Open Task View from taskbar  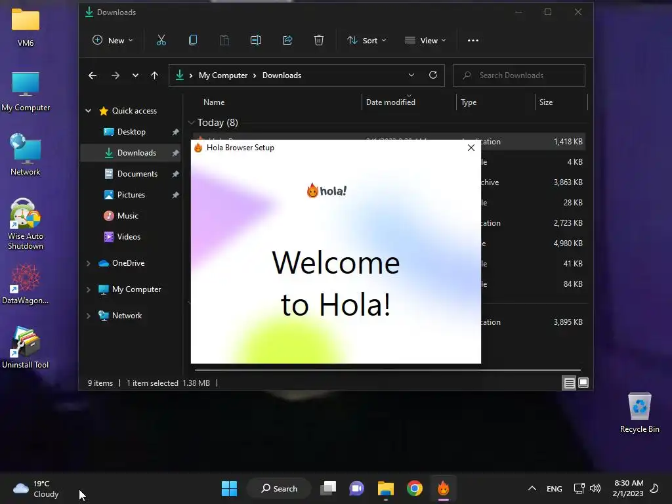coord(328,488)
